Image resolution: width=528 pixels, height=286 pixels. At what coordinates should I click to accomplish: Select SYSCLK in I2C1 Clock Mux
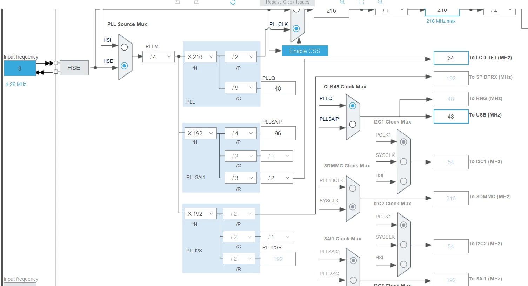coord(403,161)
